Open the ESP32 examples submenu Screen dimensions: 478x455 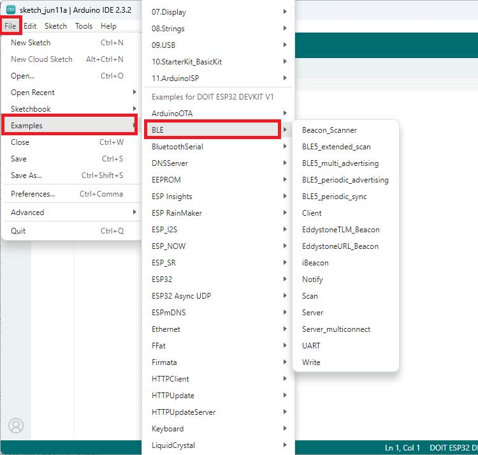click(218, 280)
